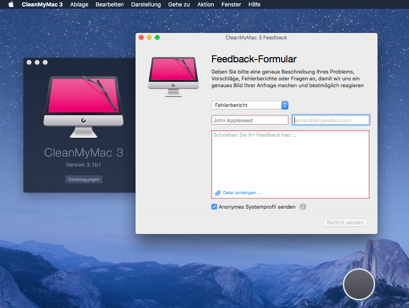Click the John Appleseed name field
Image resolution: width=409 pixels, height=308 pixels.
250,120
